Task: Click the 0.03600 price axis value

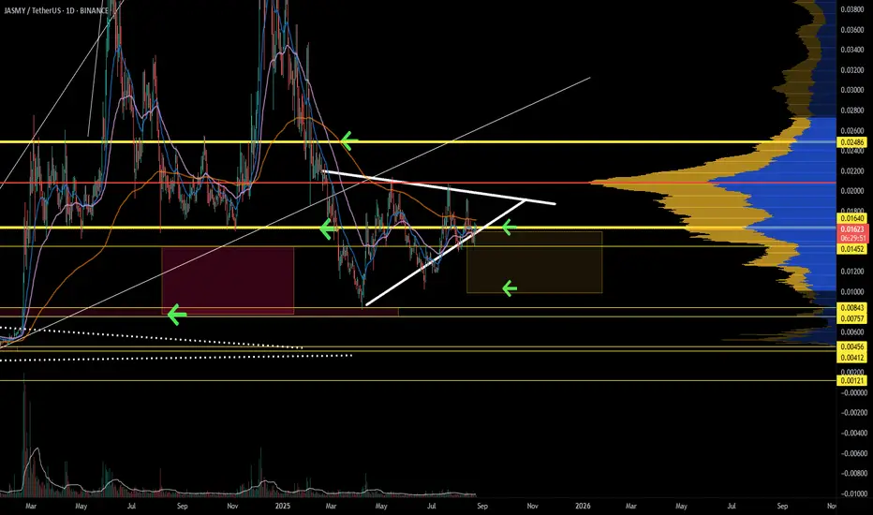Action: click(x=853, y=30)
